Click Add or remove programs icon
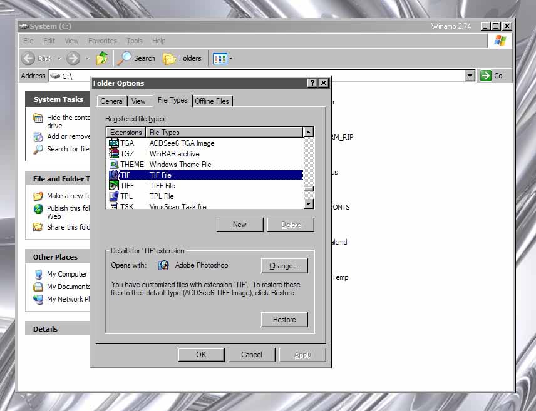Image resolution: width=536 pixels, height=411 pixels. coord(38,136)
